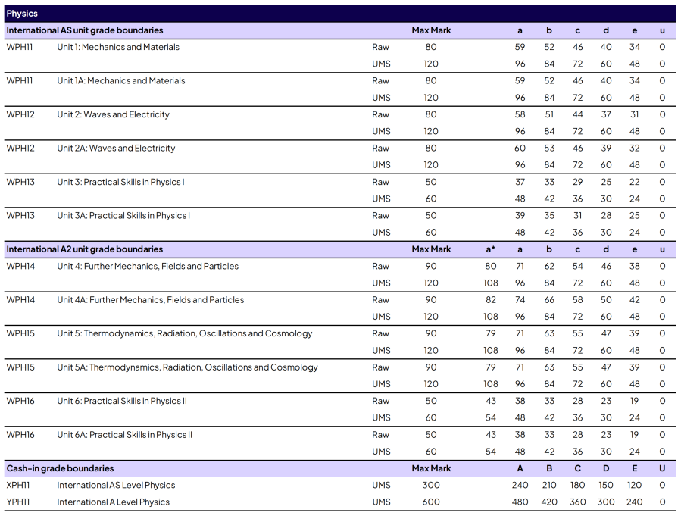The height and width of the screenshot is (516, 681).
Task: Select Unit 3A: Practical Skills in Physics I
Action: (x=123, y=216)
